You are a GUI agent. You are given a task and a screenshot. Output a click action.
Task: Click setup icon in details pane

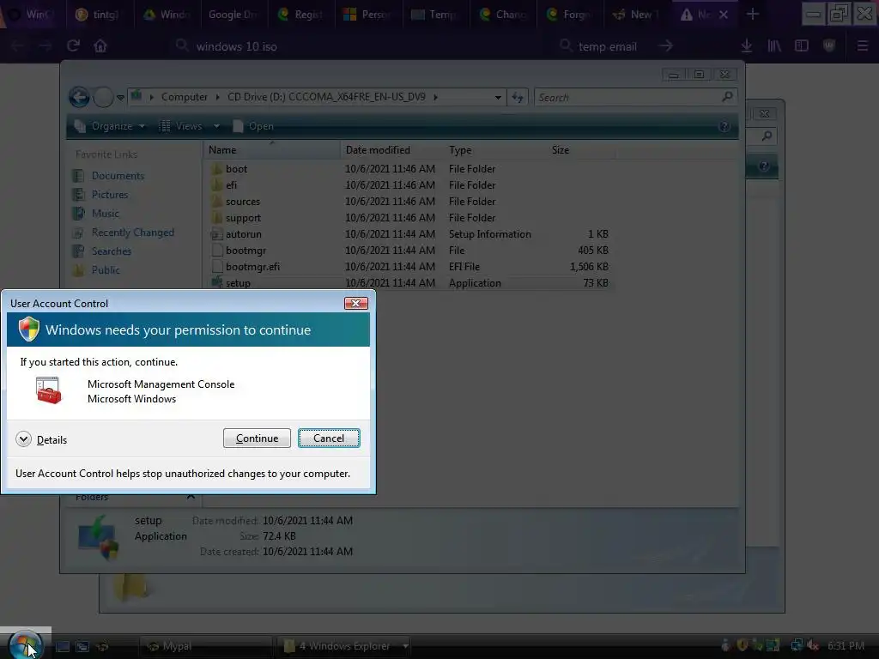pyautogui.click(x=99, y=537)
